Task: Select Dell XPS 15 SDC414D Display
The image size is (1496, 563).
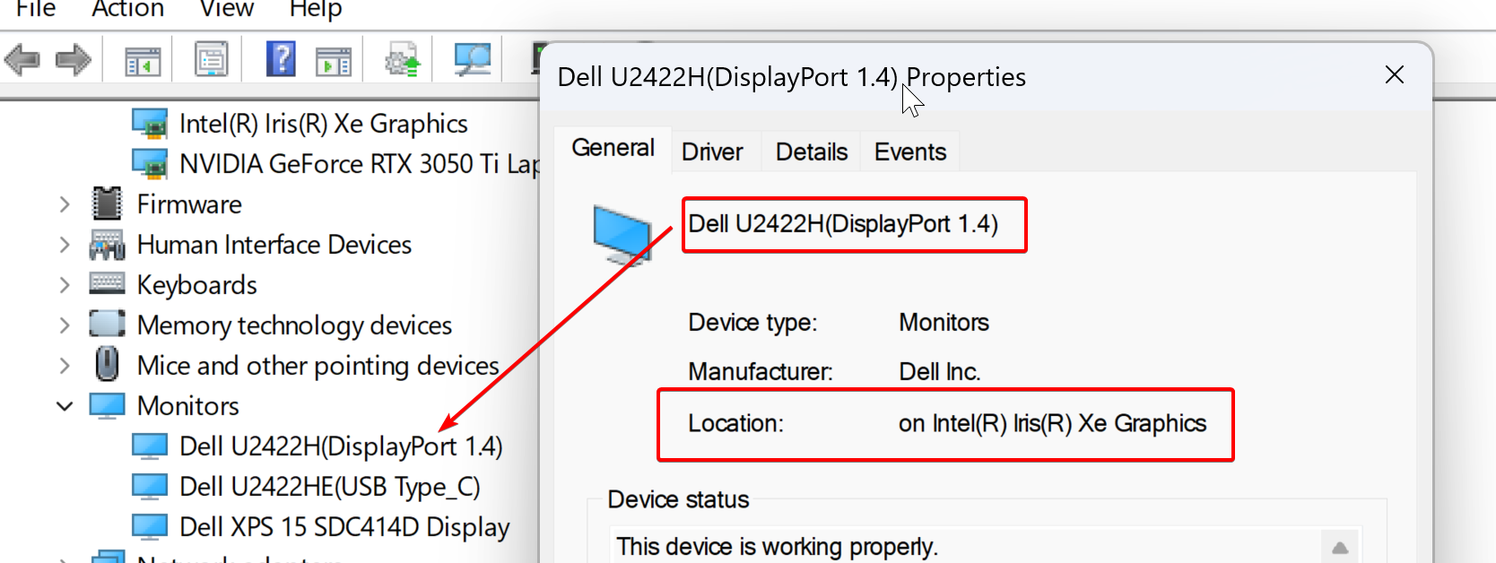Action: tap(344, 527)
